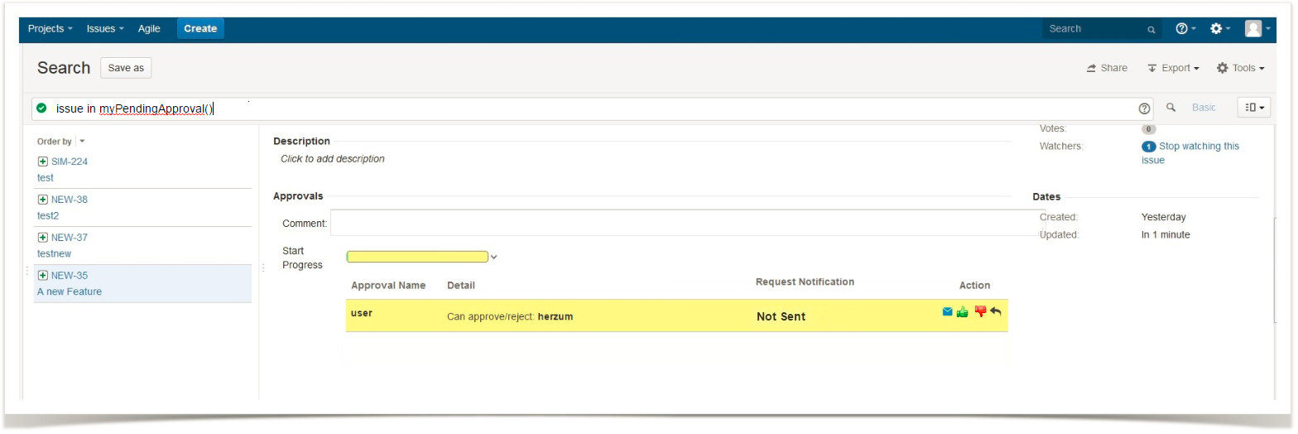
Task: Open the layout view switcher dropdown
Action: (x=1254, y=108)
